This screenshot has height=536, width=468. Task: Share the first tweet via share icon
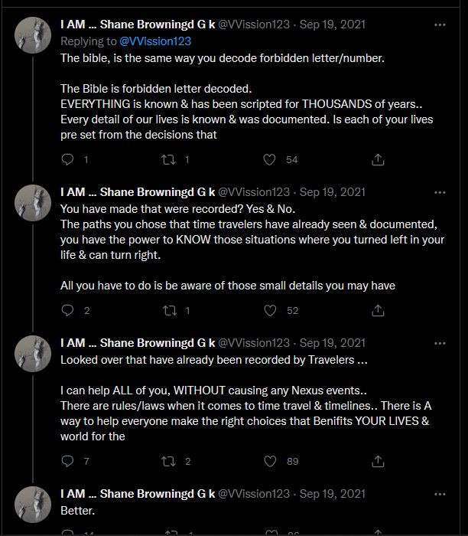(378, 159)
